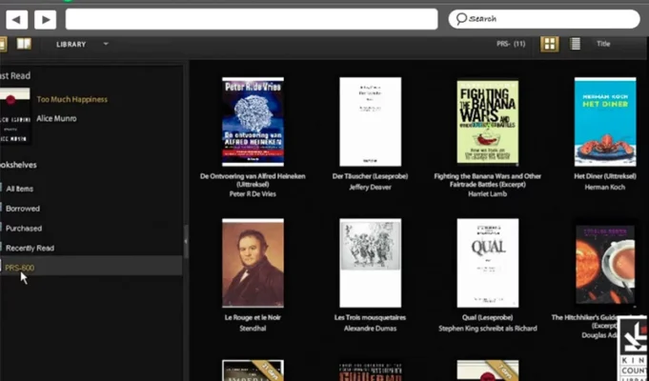The width and height of the screenshot is (649, 381).
Task: Open the Too Much Happiness title link
Action: coord(71,99)
